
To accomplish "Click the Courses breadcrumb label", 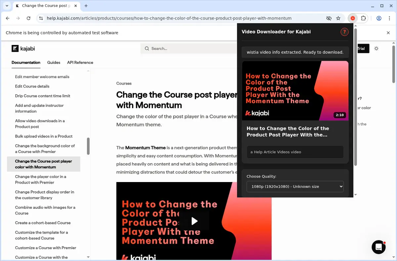I will [124, 84].
